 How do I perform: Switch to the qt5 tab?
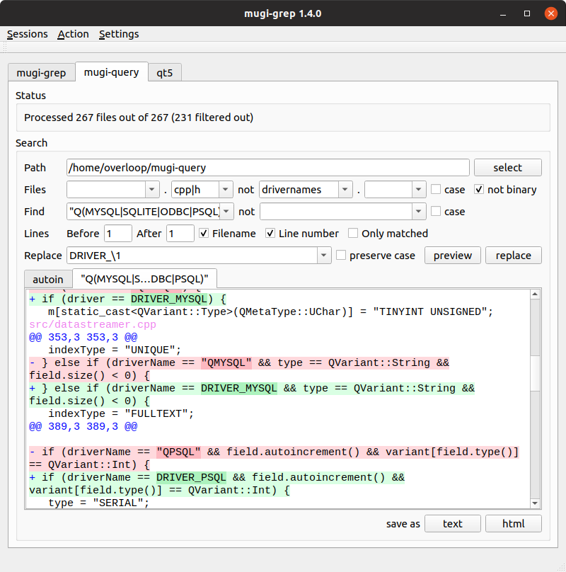(164, 71)
